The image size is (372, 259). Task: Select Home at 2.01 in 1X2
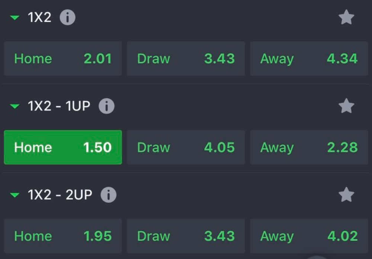(x=63, y=59)
